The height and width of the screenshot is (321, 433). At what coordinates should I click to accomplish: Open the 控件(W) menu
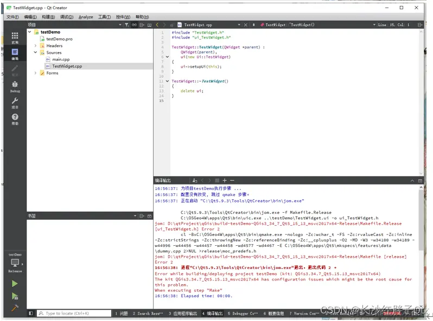tap(123, 17)
